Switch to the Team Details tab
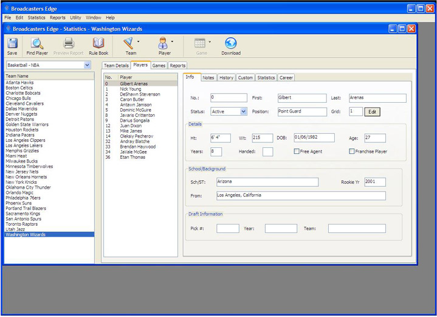This screenshot has width=437, height=317. click(x=116, y=66)
